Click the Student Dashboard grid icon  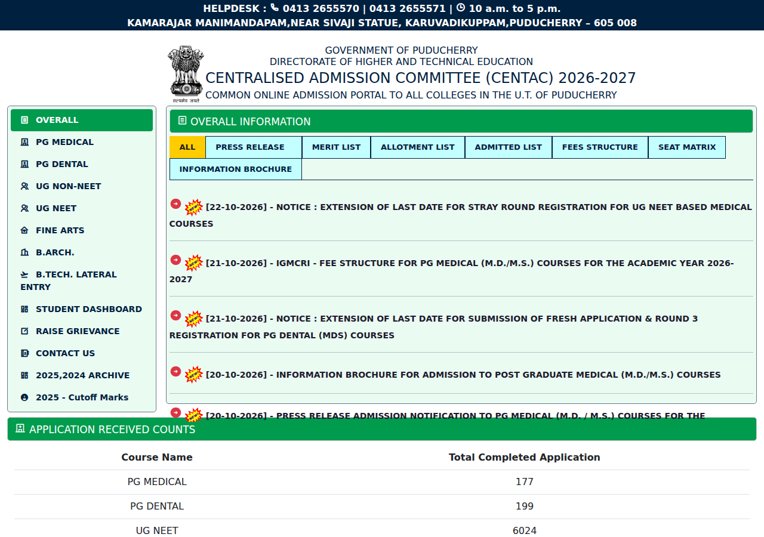pyautogui.click(x=24, y=309)
